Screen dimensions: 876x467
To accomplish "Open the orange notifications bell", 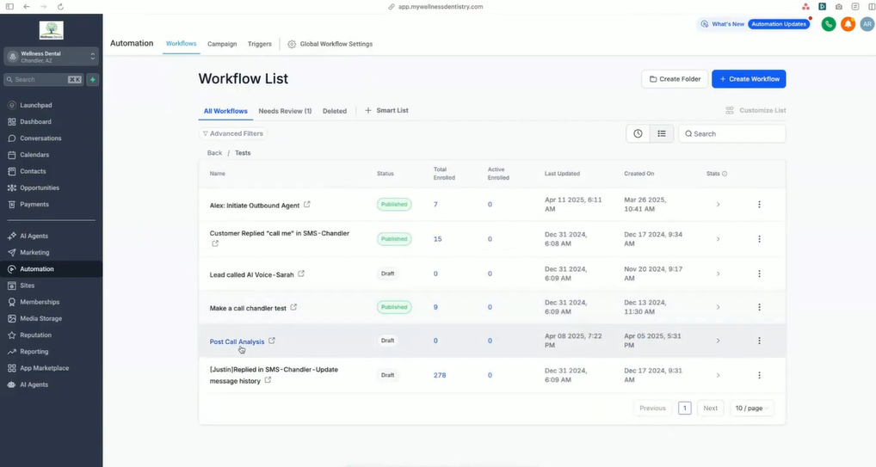I will click(848, 24).
